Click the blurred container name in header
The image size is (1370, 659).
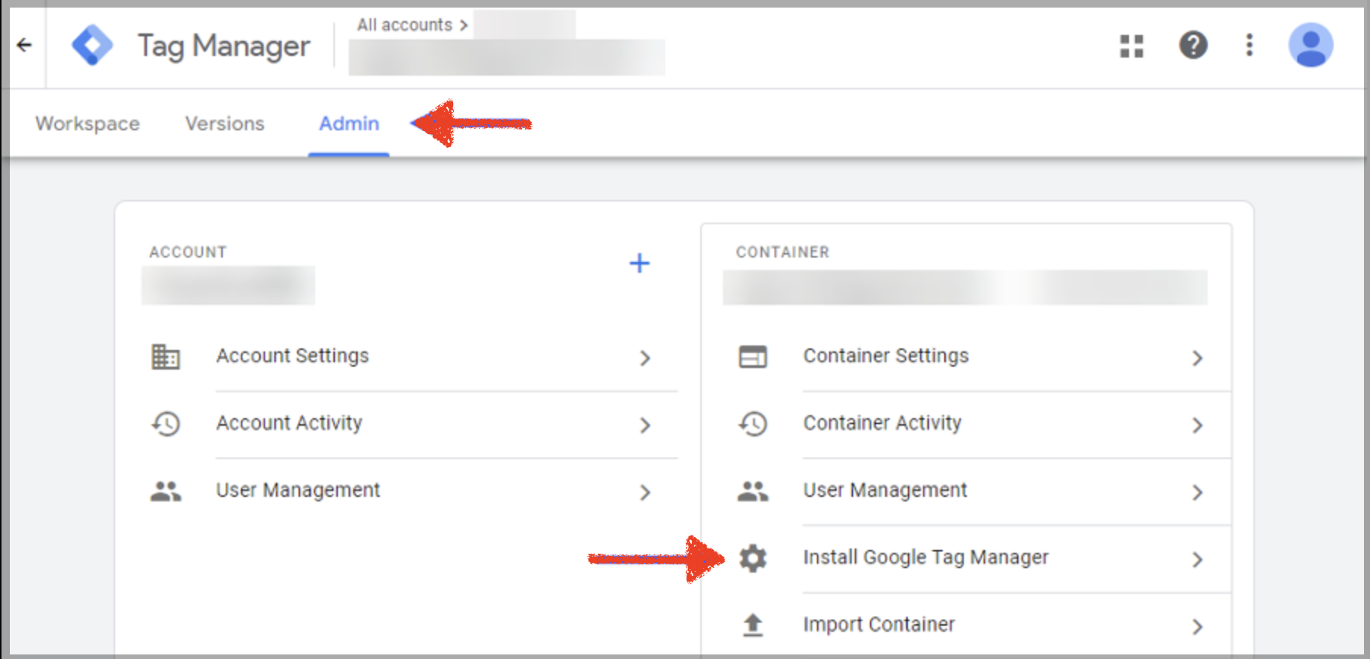point(506,58)
